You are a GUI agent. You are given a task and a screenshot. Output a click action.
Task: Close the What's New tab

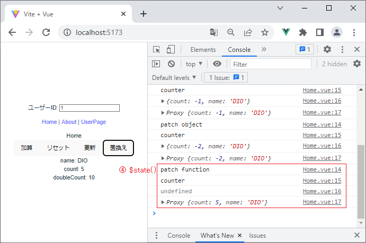coord(239,235)
